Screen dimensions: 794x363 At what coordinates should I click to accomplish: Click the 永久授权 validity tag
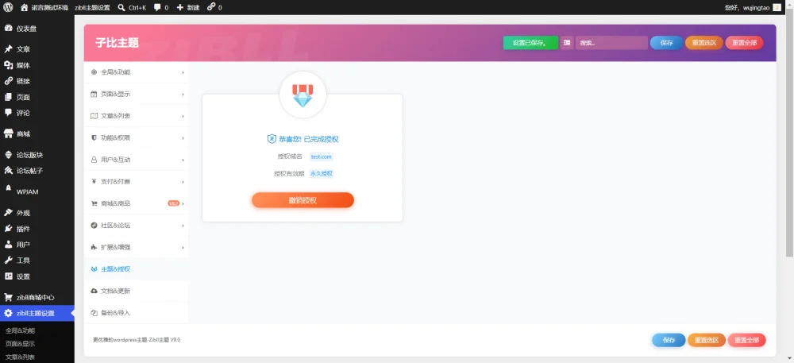[321, 174]
